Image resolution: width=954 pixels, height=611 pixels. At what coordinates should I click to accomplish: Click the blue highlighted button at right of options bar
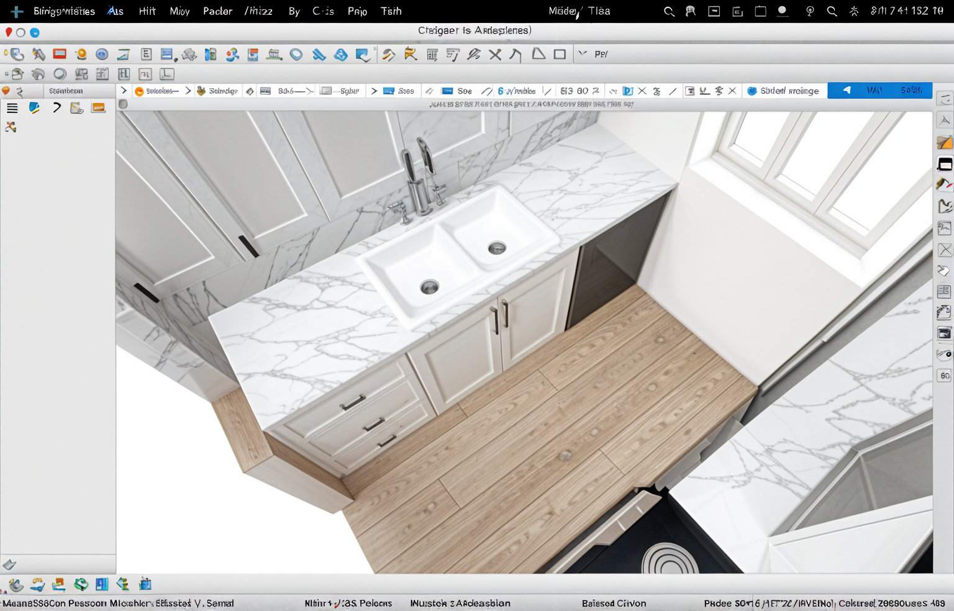click(x=879, y=91)
